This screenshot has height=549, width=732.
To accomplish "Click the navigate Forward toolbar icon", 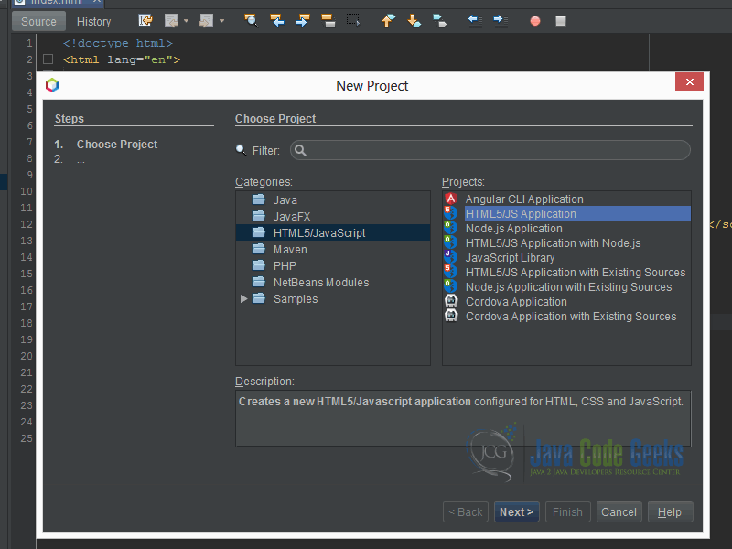I will point(206,20).
